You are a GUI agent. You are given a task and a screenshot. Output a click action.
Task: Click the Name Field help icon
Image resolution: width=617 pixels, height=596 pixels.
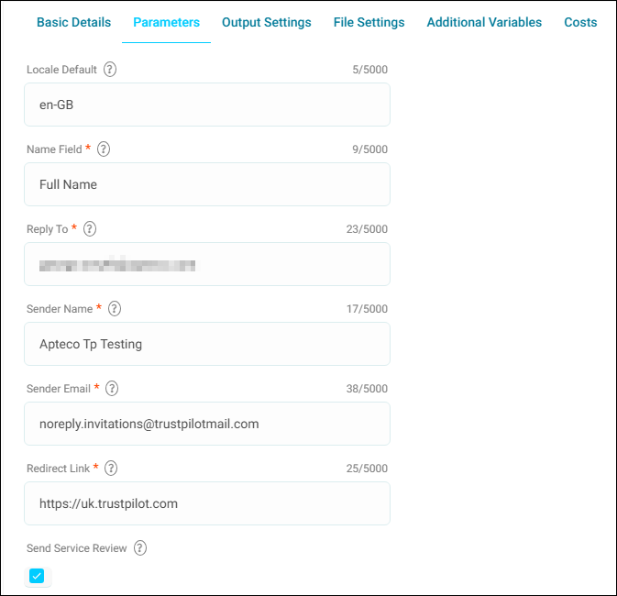click(x=104, y=149)
